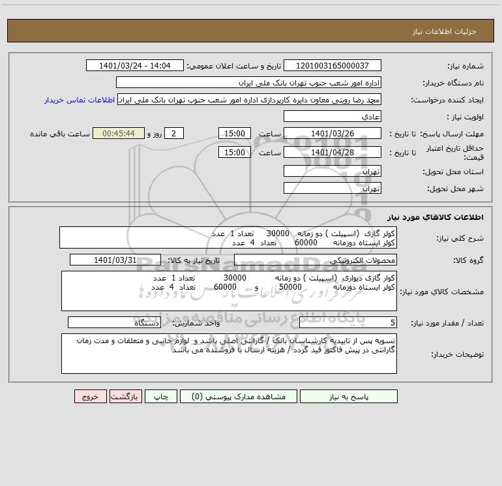The height and width of the screenshot is (486, 502).
Task: Click the response deadline time 15:00 field
Action: pos(234,133)
